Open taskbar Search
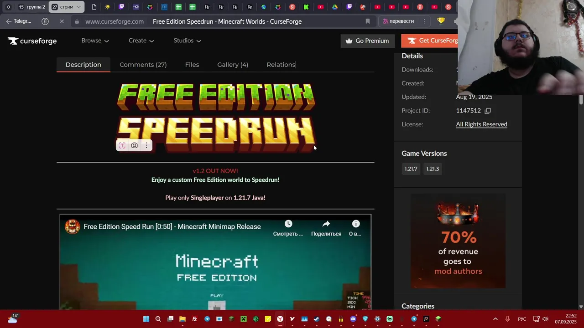This screenshot has height=328, width=584. pos(158,319)
